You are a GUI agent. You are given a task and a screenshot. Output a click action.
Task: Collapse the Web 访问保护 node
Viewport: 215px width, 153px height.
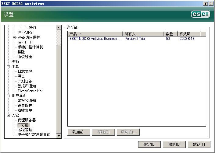pyautogui.click(x=14, y=37)
